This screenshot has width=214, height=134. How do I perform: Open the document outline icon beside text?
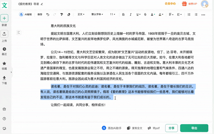19,33
